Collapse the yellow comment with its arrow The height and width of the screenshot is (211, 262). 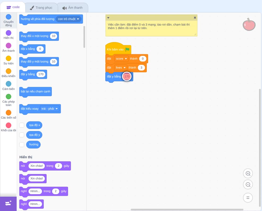[x=108, y=18]
